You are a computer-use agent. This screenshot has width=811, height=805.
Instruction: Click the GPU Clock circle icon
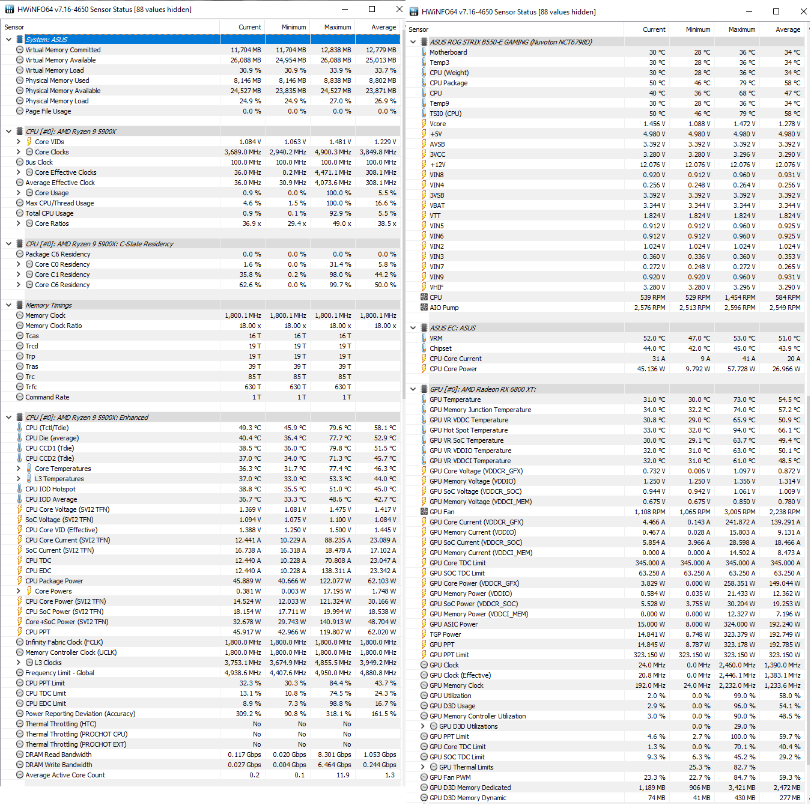(424, 665)
